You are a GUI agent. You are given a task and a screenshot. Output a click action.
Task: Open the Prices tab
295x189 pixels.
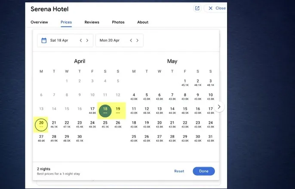pos(66,22)
